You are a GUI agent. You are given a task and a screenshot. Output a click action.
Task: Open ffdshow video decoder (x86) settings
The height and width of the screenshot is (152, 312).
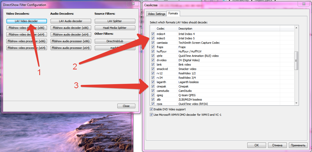click(26, 28)
